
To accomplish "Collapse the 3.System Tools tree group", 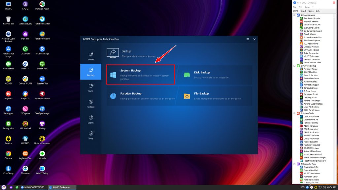I will [294, 113].
